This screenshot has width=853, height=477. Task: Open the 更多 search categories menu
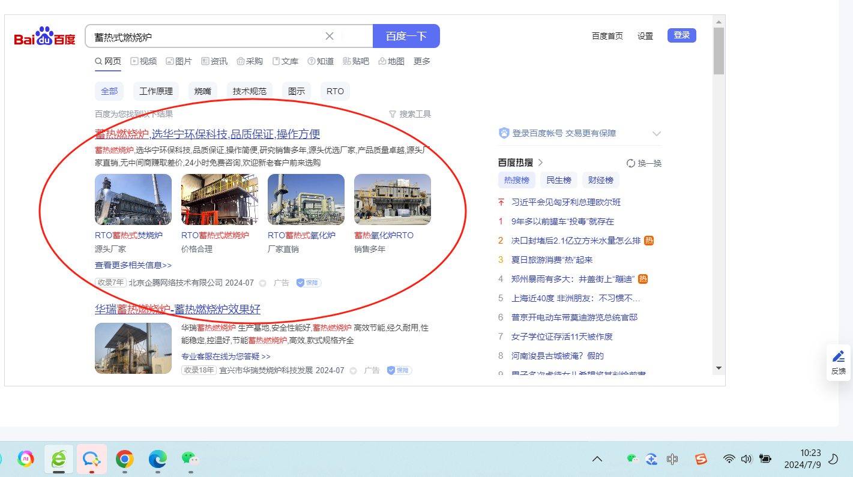[x=422, y=61]
